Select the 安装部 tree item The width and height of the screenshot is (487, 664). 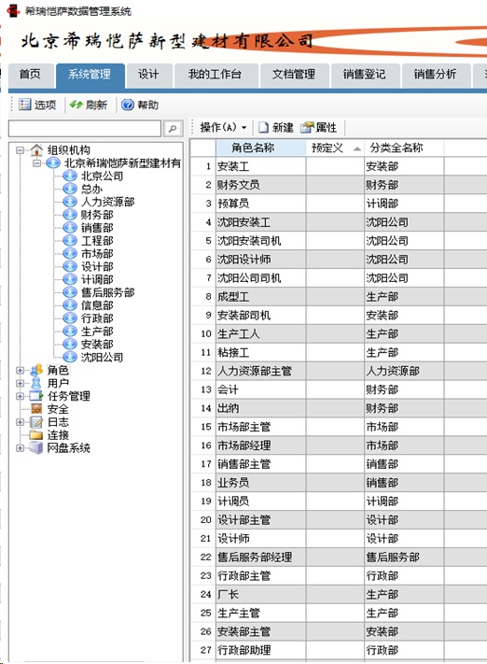tap(97, 345)
